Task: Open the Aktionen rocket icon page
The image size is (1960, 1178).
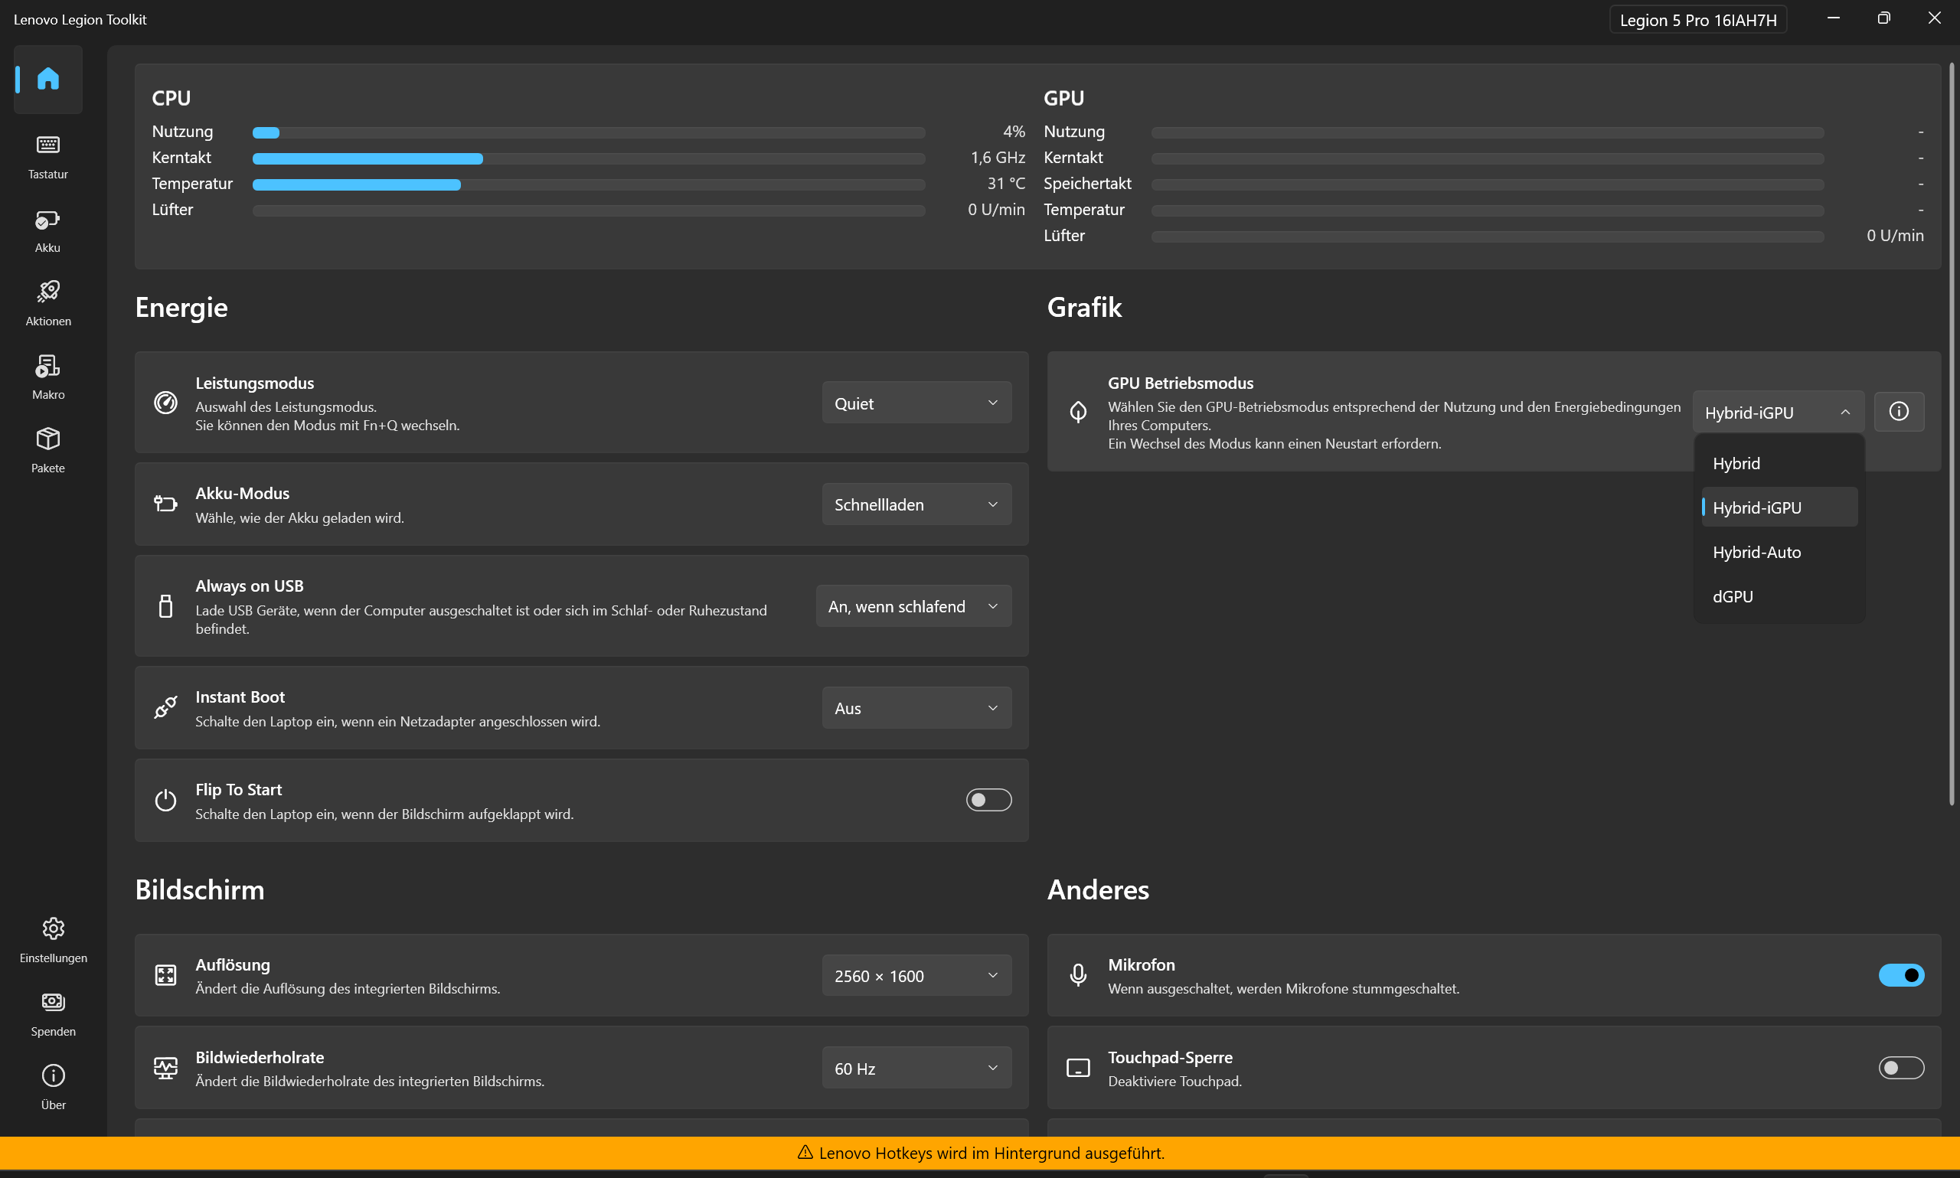Action: pyautogui.click(x=47, y=302)
